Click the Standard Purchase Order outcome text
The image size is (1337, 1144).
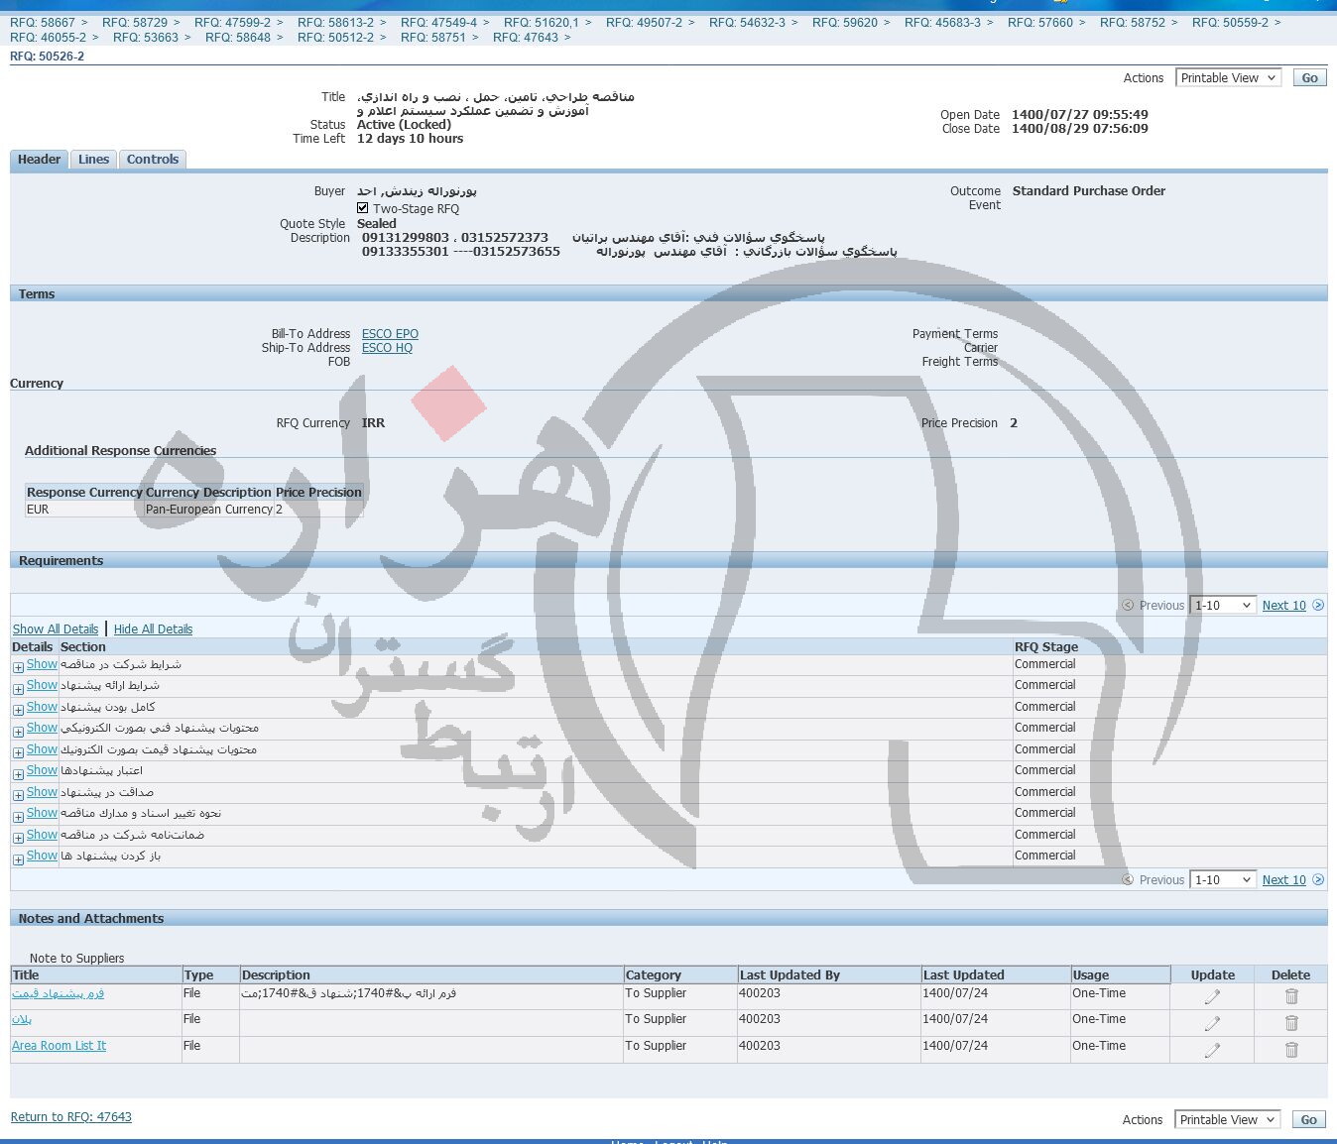[x=1089, y=190]
